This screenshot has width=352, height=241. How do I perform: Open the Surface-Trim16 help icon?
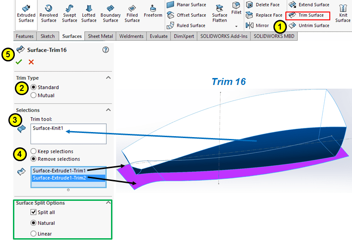(x=105, y=50)
